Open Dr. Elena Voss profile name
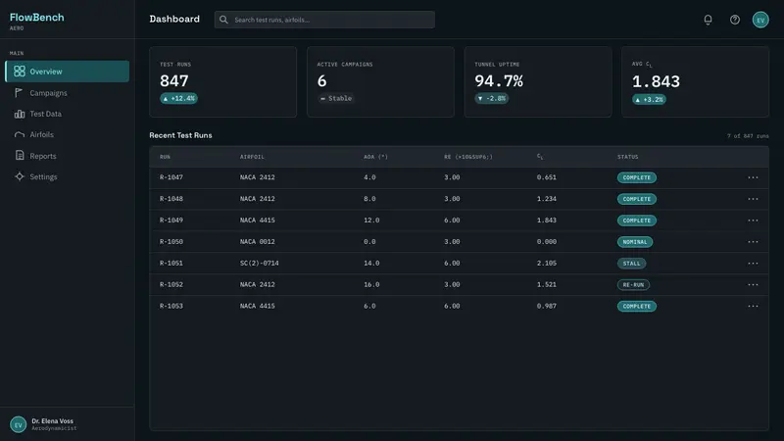The width and height of the screenshot is (784, 441). point(53,421)
